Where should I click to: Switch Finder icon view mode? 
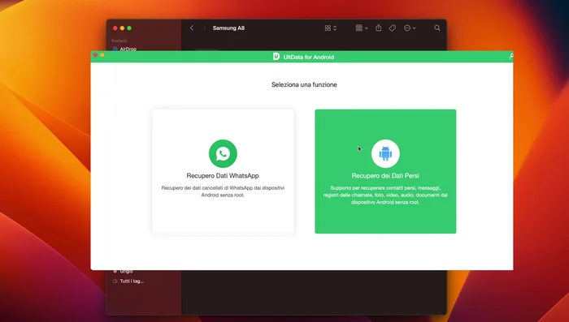click(x=331, y=28)
